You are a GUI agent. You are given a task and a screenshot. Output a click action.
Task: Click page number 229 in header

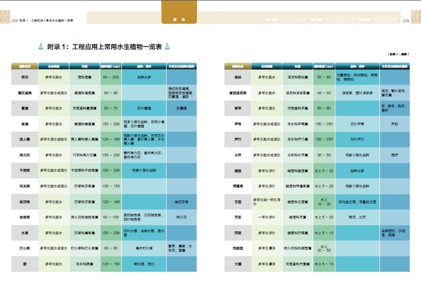pos(406,21)
